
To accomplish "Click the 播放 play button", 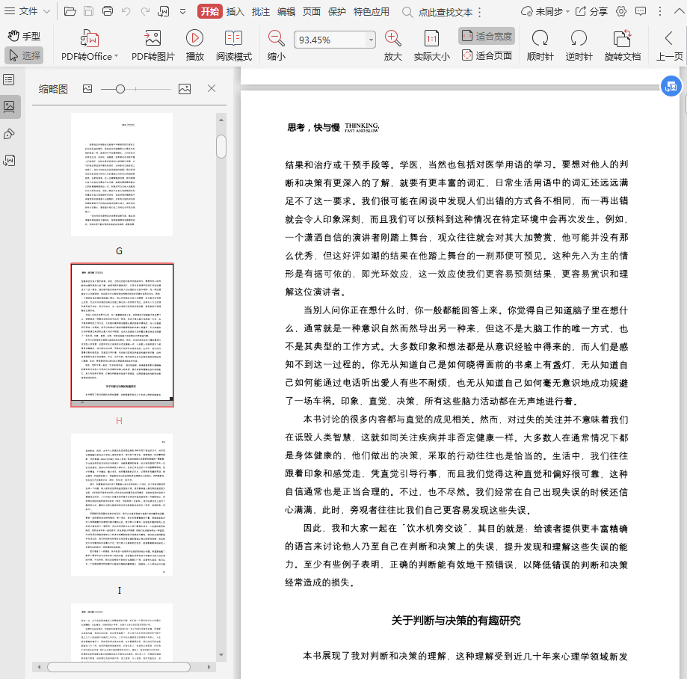I will [x=195, y=45].
